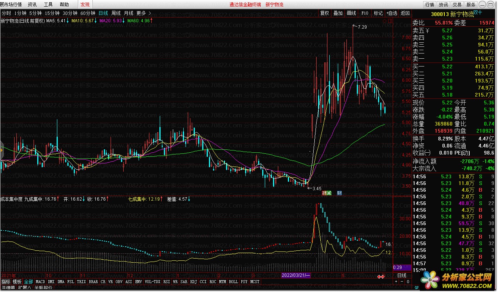498x292 pixels.
Task: Switch to 分时 chart period
Action: (x=6, y=13)
